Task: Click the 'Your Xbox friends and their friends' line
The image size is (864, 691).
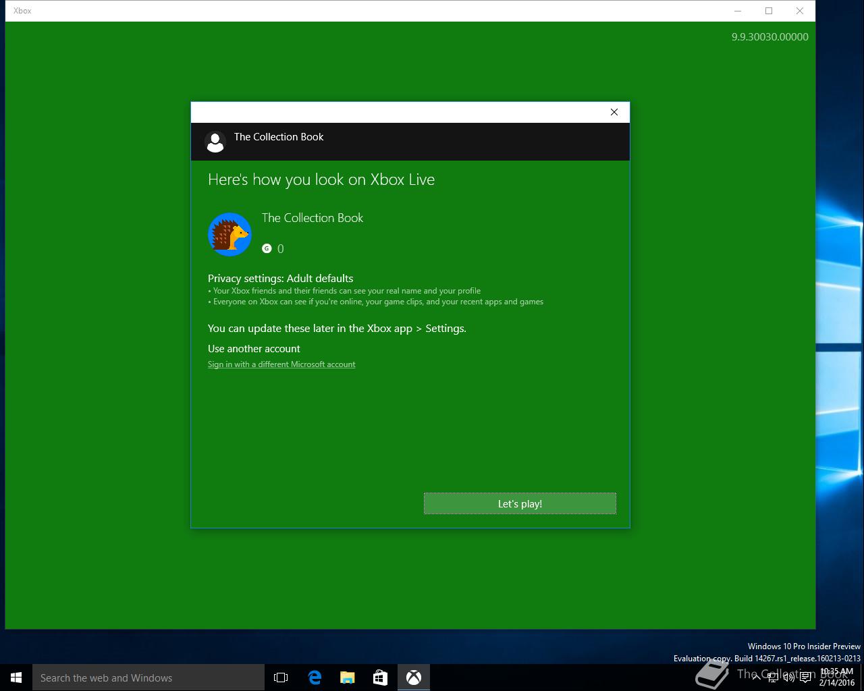Action: point(344,291)
